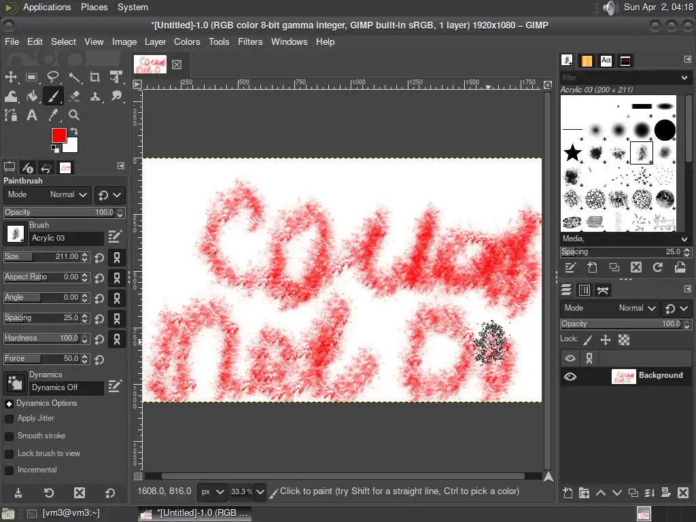Select the Crop tool
The height and width of the screenshot is (522, 696).
[95, 77]
